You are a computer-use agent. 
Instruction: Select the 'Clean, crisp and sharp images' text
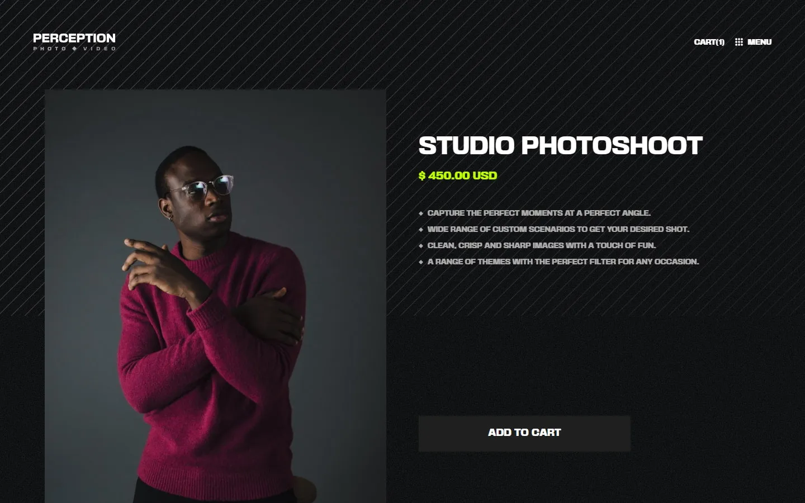pos(542,245)
